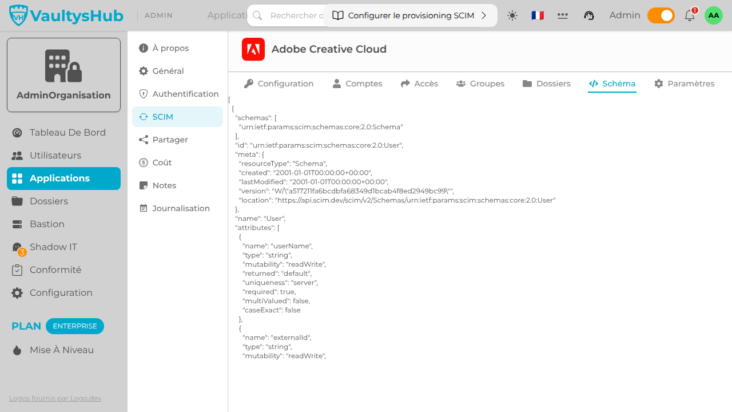Viewport: 732px width, 412px height.
Task: Click the "name": "externalId" line
Action: pos(277,338)
